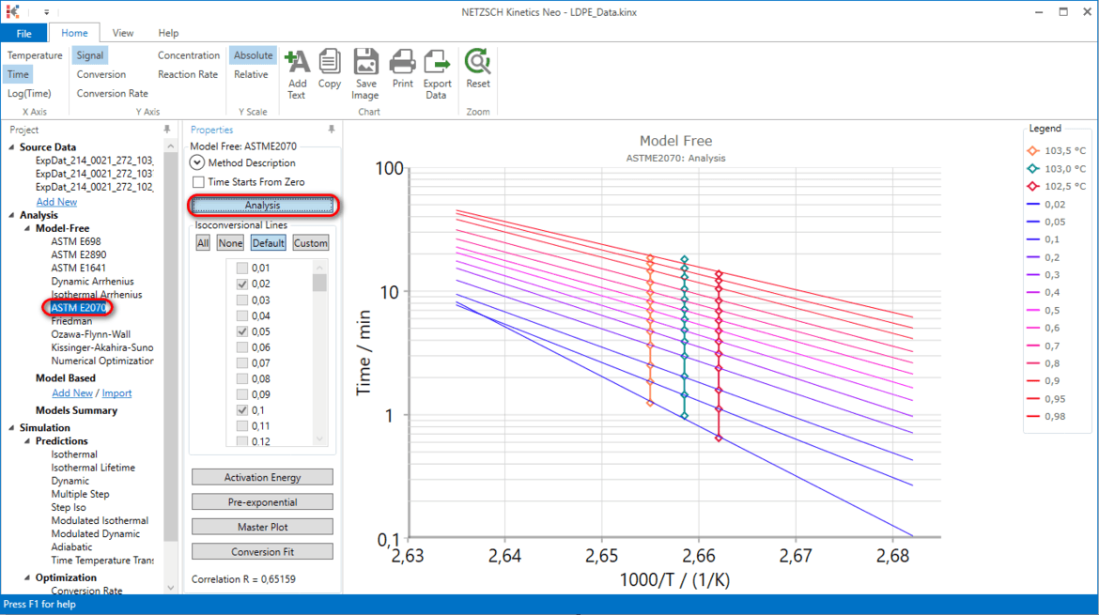Screen dimensions: 1099x615
Task: Copy the chart with Copy icon
Action: (330, 61)
